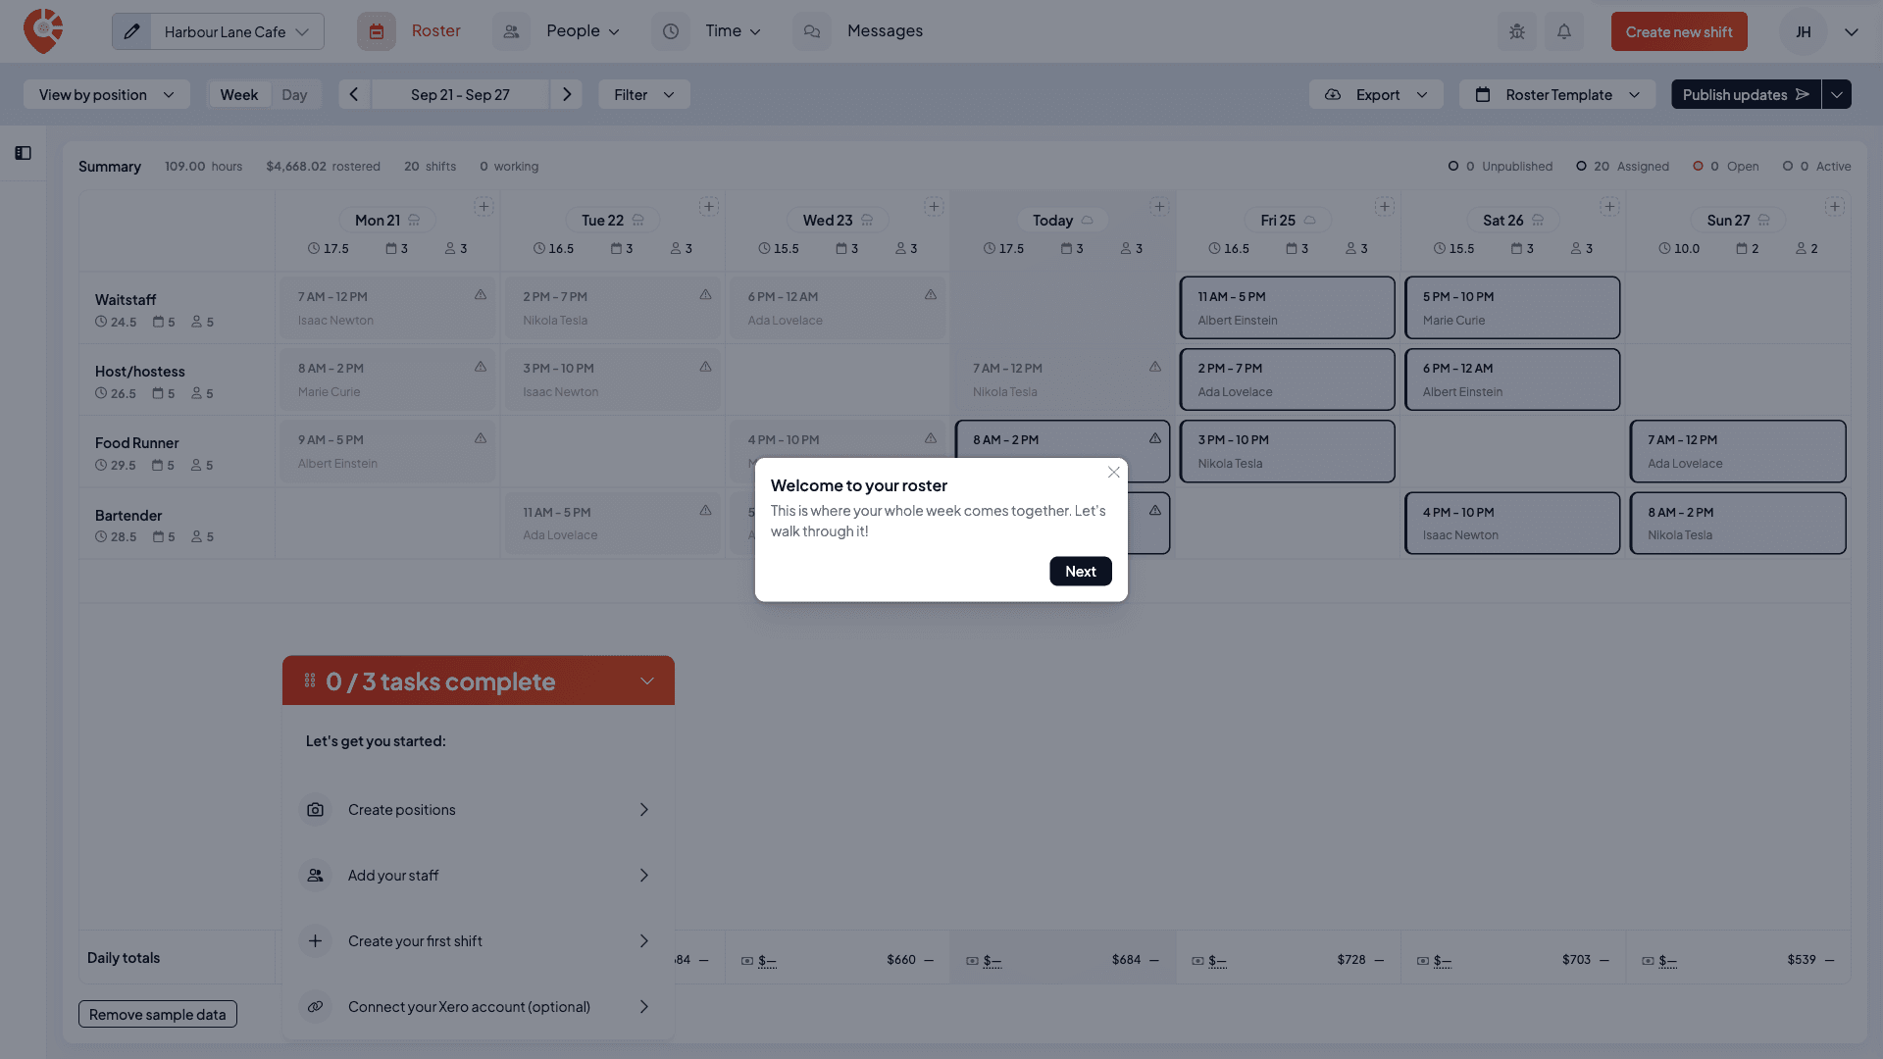Image resolution: width=1883 pixels, height=1059 pixels.
Task: Go to the previous week with the left arrow
Action: 354,94
